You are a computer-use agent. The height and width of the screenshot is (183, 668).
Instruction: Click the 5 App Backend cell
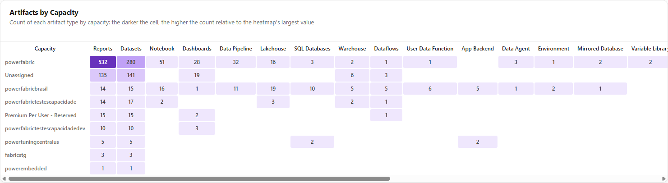pos(478,89)
